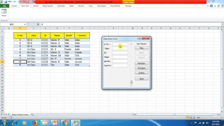Click the Redo icon in quick access toolbar
Screen dimensions: 224x126
[x=15, y=2]
